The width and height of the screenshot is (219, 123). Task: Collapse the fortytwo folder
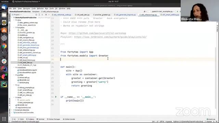(14, 28)
